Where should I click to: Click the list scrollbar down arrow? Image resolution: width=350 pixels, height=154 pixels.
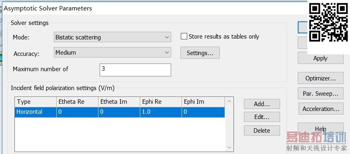(229, 147)
